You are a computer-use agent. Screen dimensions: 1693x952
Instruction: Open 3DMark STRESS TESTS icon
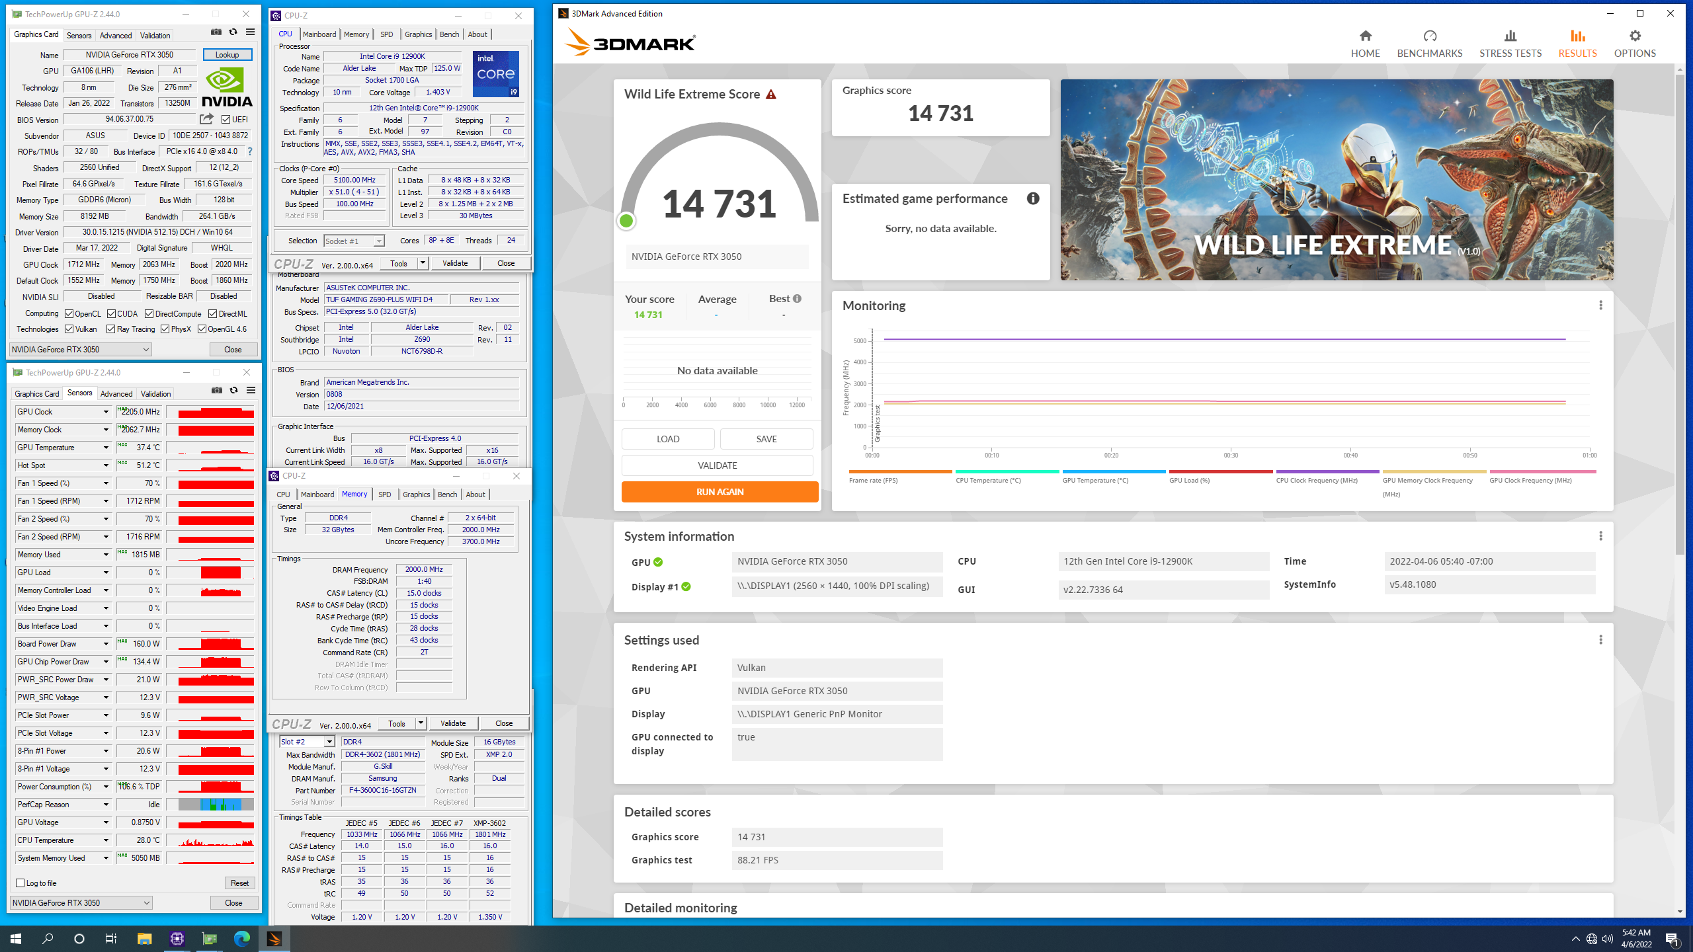1510,36
